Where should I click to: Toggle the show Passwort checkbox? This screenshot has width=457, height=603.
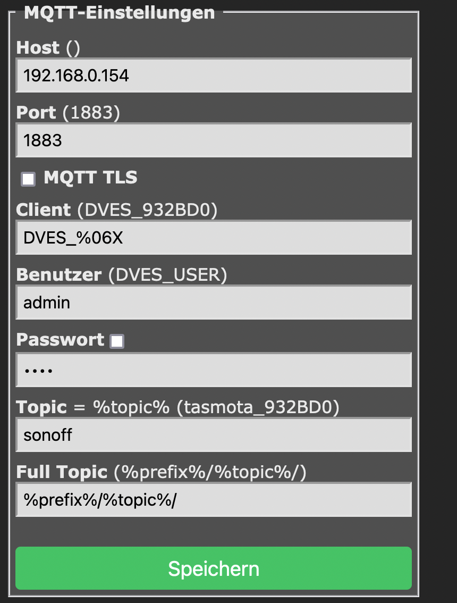(x=117, y=341)
